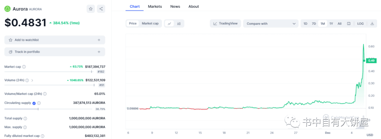
Task: Click Track in portfolio button
Action: tap(55, 52)
